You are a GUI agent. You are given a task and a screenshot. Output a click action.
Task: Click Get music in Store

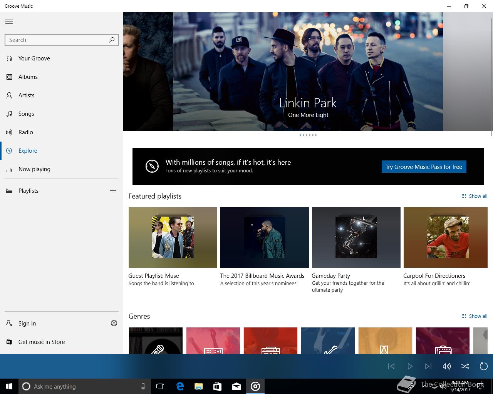[62, 342]
